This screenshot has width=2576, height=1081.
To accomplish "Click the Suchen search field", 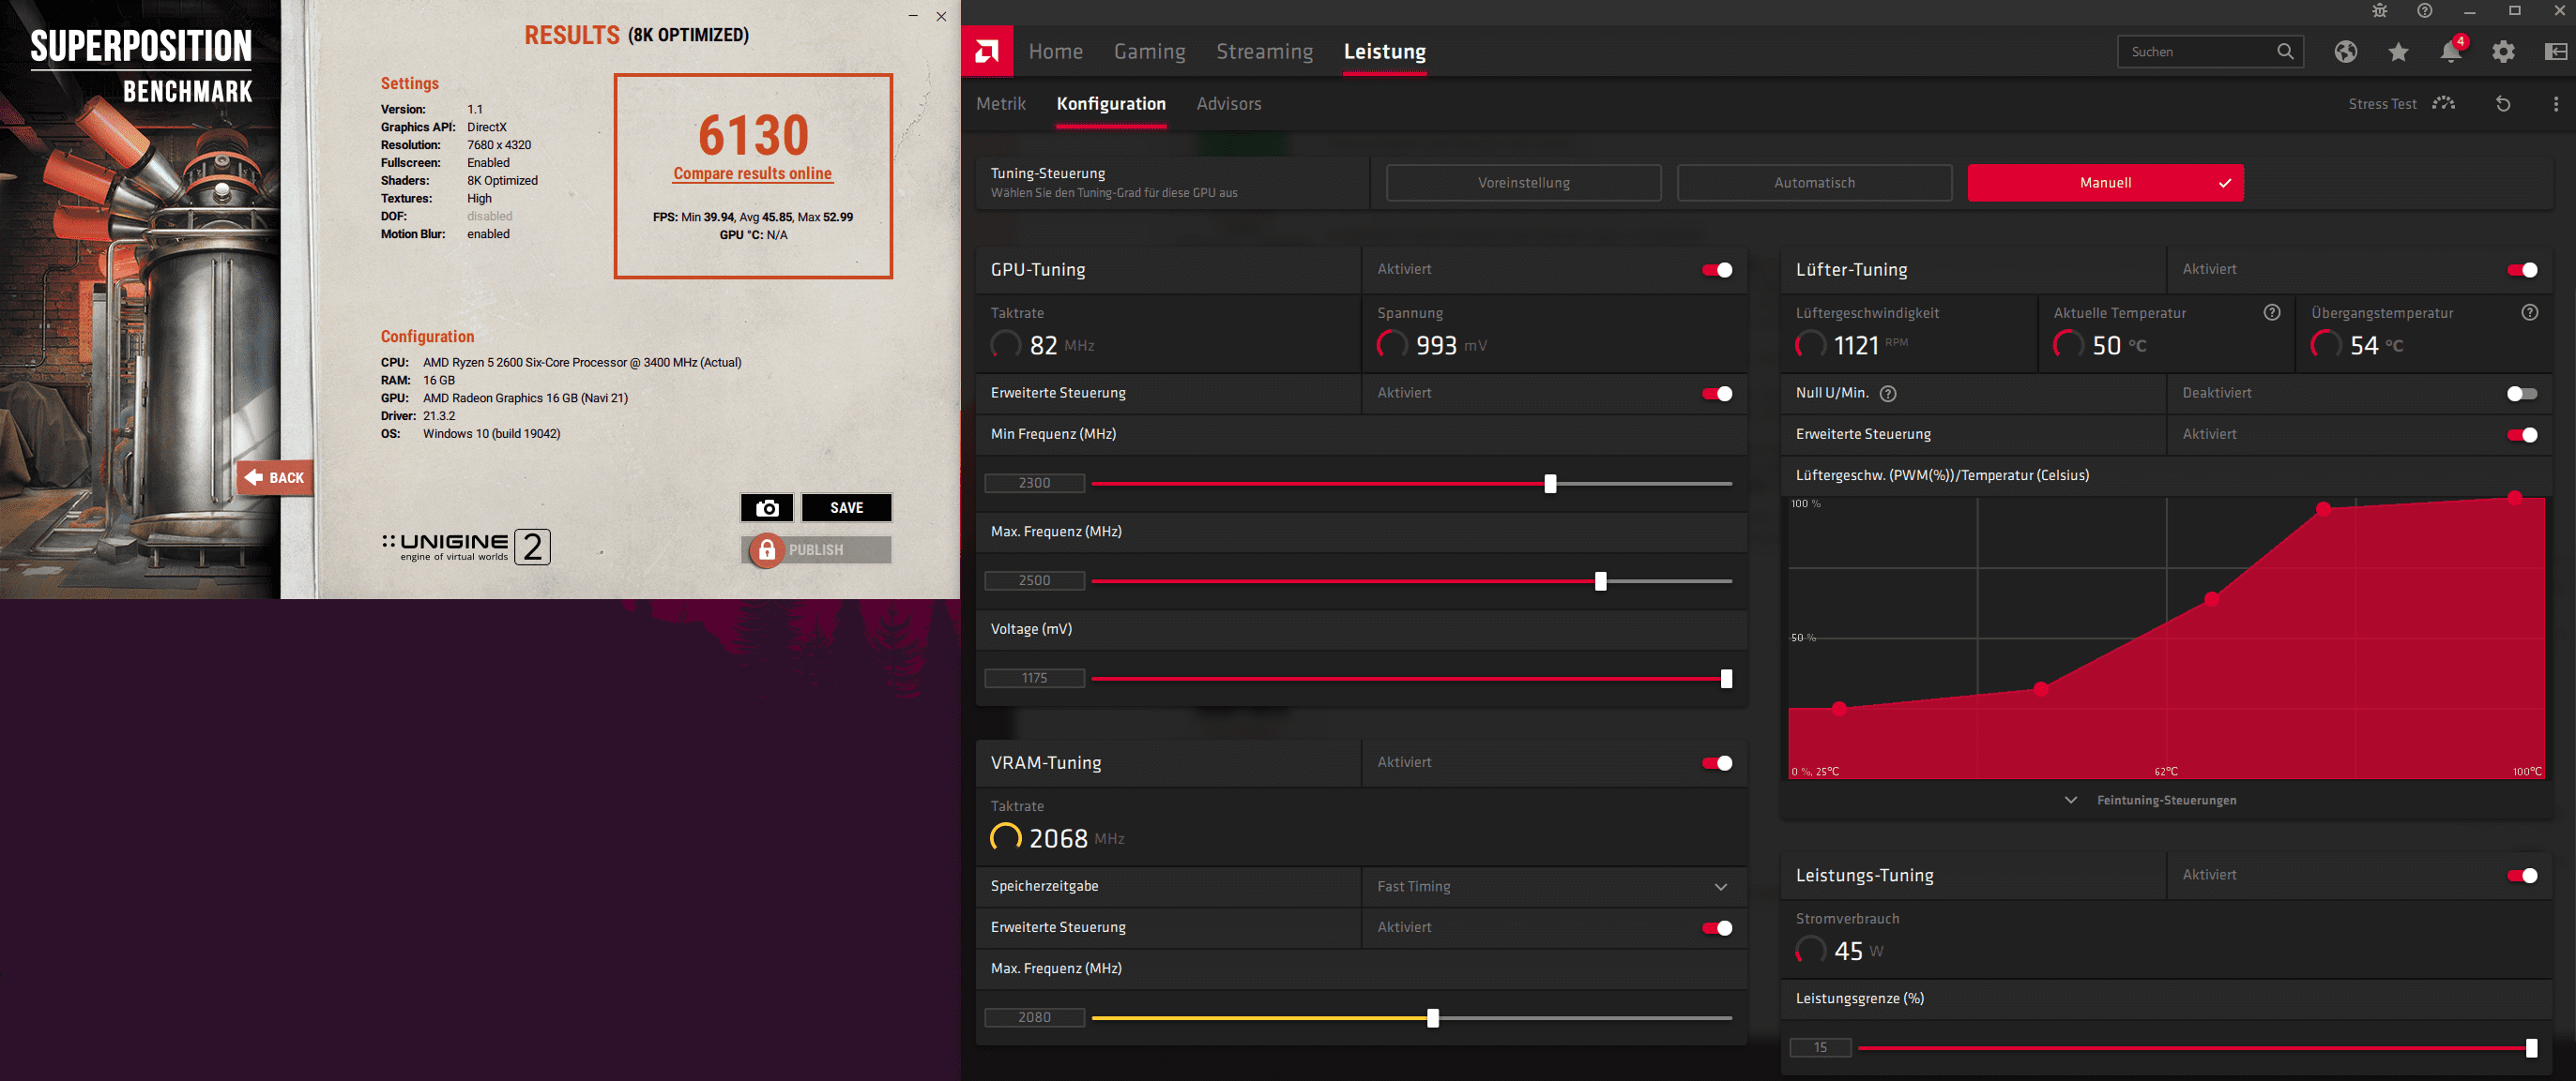I will click(x=2210, y=51).
